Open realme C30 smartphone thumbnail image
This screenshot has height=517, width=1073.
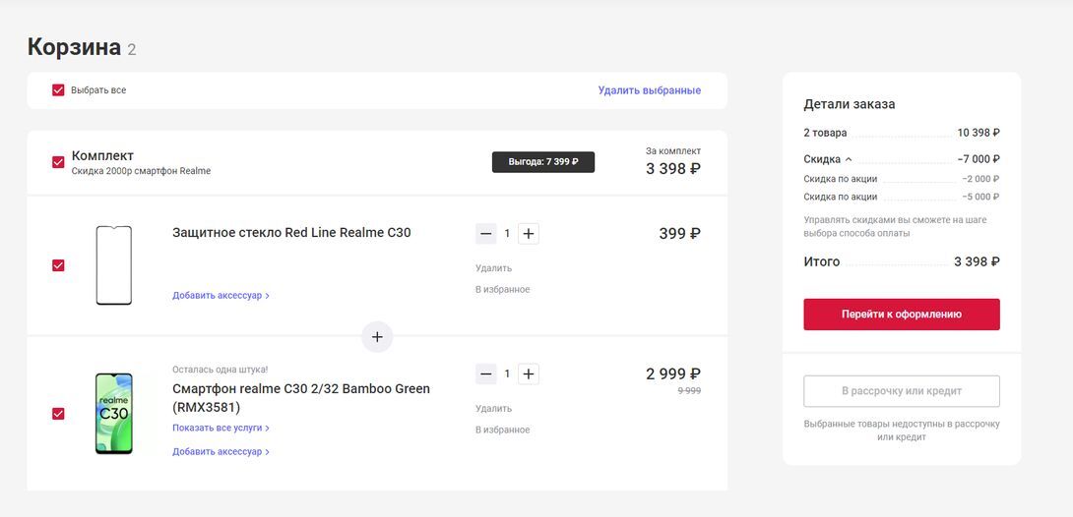click(x=113, y=414)
